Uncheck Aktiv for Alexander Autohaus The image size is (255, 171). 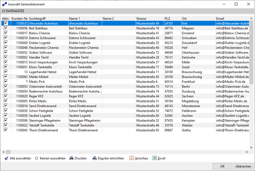click(6, 23)
